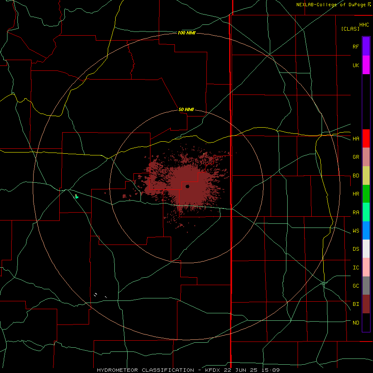Click the HHC product code text
Image resolution: width=373 pixels, height=373 pixels.
[x=364, y=25]
